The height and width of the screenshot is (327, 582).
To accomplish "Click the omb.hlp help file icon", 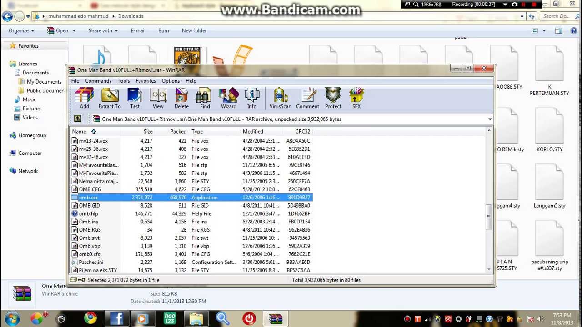I will [x=75, y=213].
